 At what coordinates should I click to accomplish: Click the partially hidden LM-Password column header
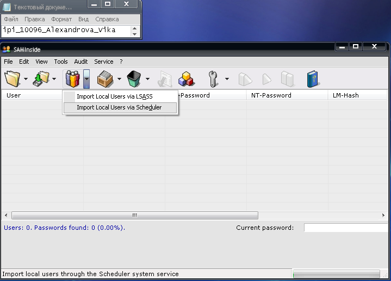(212, 95)
